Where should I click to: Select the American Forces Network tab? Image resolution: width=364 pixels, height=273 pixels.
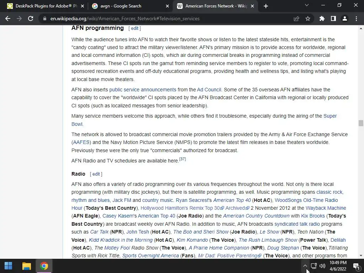tap(216, 6)
